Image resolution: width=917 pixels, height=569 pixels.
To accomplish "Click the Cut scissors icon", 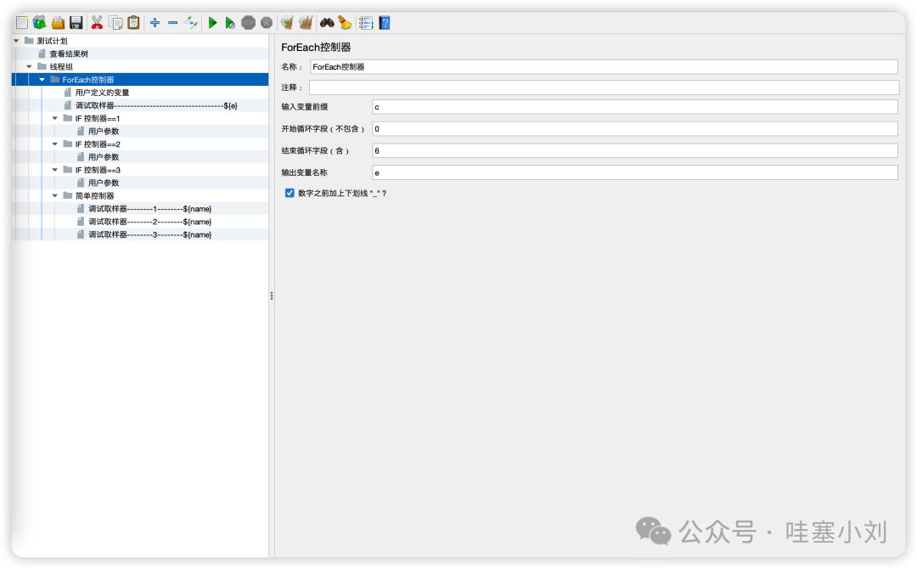I will (x=97, y=23).
